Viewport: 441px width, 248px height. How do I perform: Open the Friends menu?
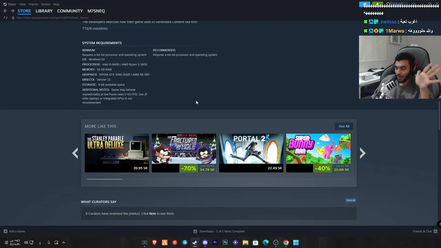coord(33,4)
